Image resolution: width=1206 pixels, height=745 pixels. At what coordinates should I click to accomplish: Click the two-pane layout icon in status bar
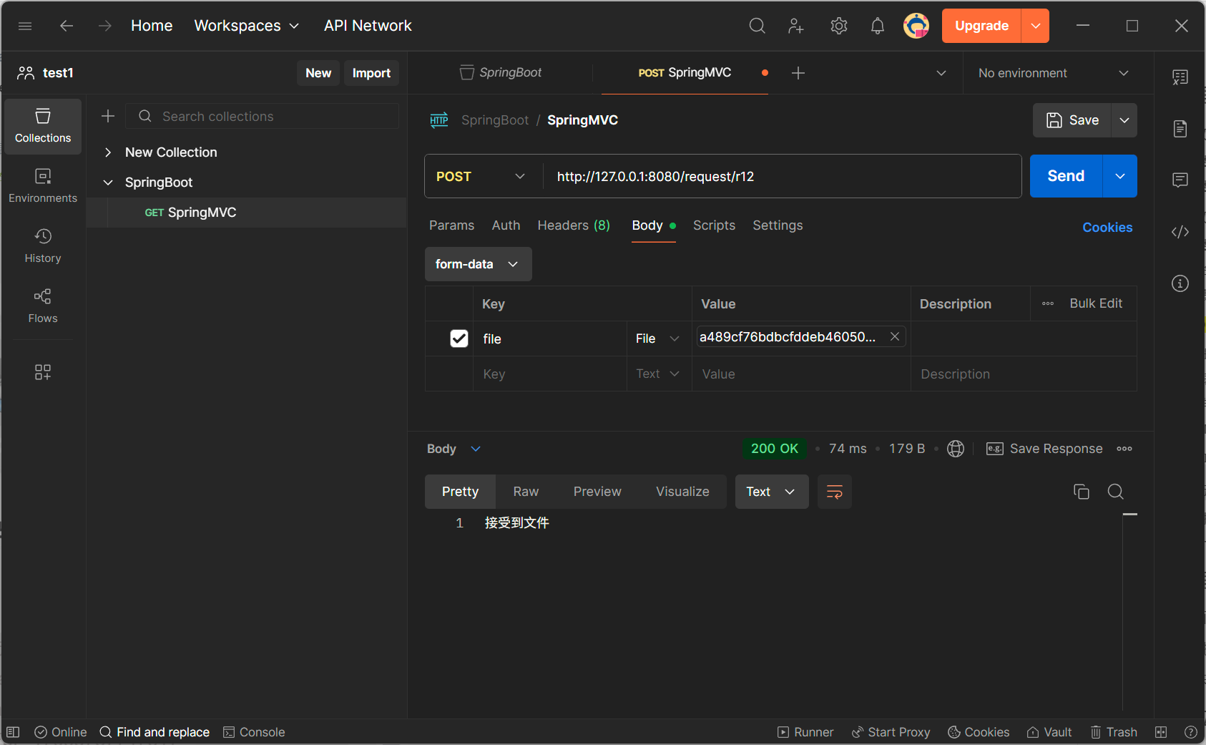(x=1161, y=732)
